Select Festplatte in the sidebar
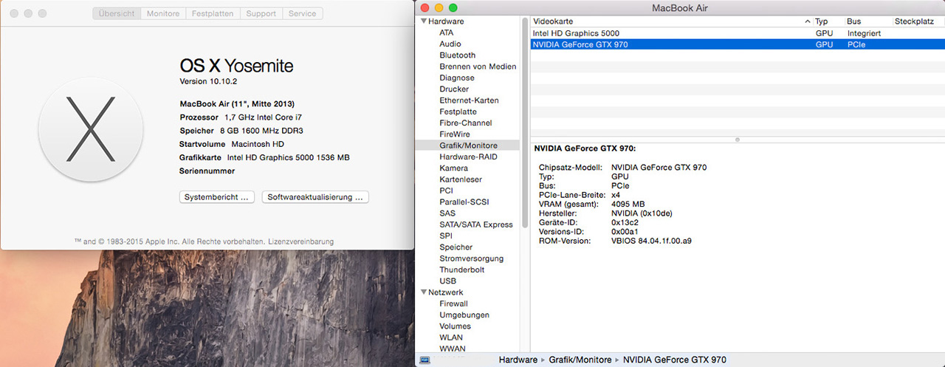This screenshot has width=945, height=367. (458, 112)
